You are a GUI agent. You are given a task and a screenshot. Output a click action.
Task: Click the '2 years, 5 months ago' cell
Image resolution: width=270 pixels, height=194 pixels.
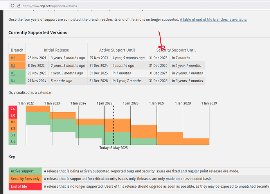68,66
